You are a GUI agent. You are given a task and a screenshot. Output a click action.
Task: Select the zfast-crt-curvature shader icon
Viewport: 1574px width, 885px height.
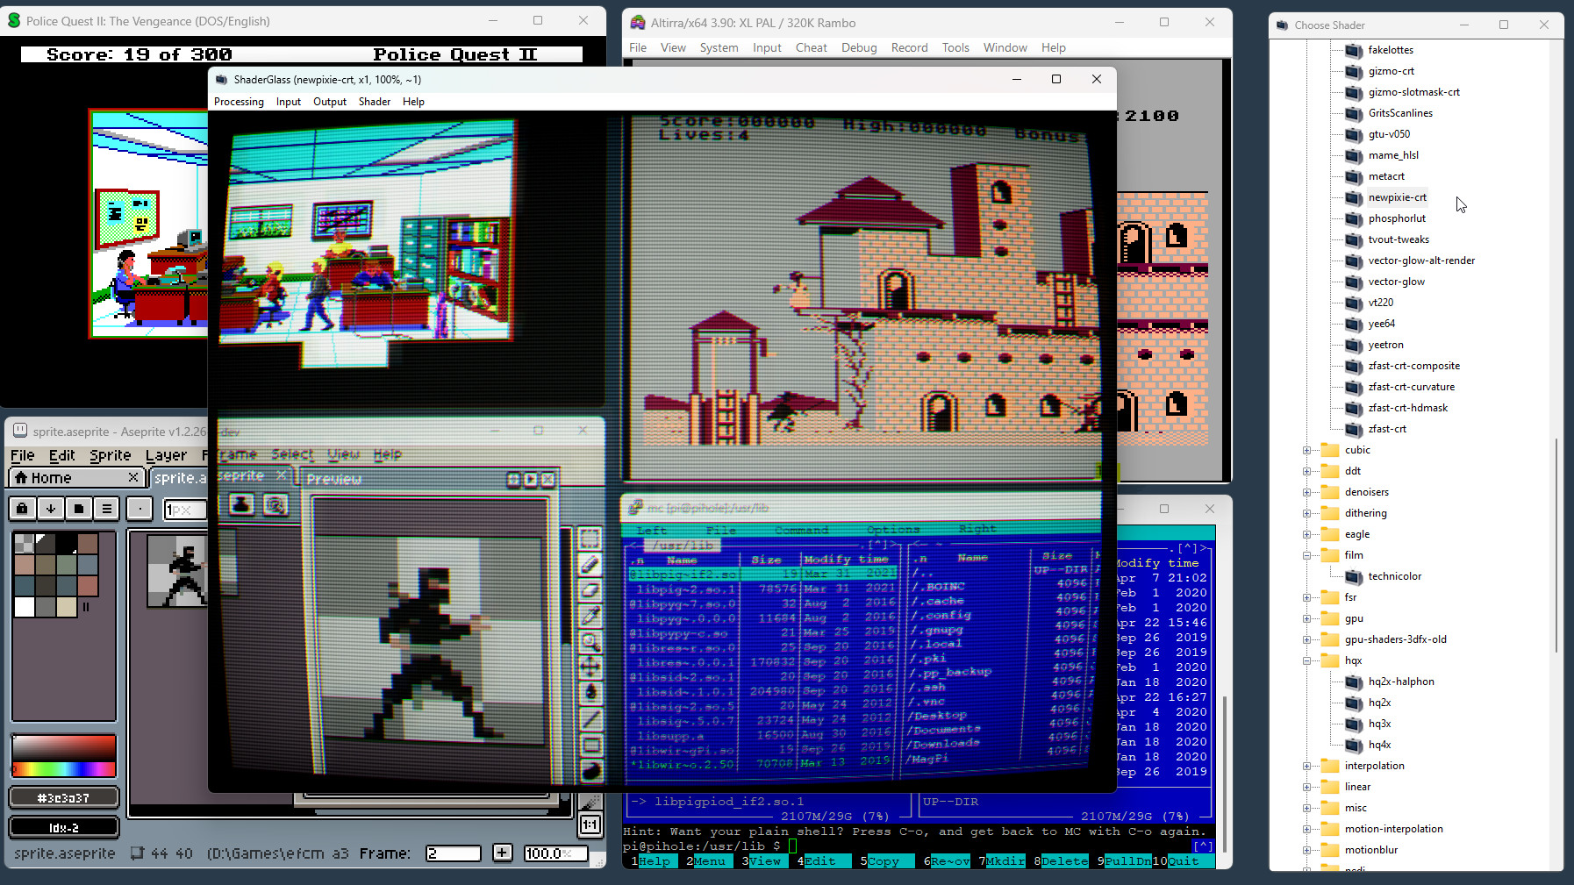pos(1354,387)
